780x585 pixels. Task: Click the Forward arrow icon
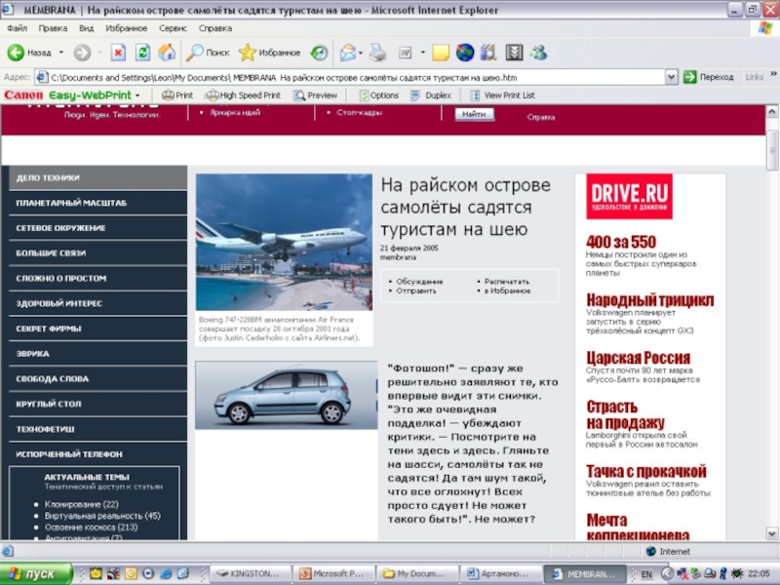click(x=83, y=53)
